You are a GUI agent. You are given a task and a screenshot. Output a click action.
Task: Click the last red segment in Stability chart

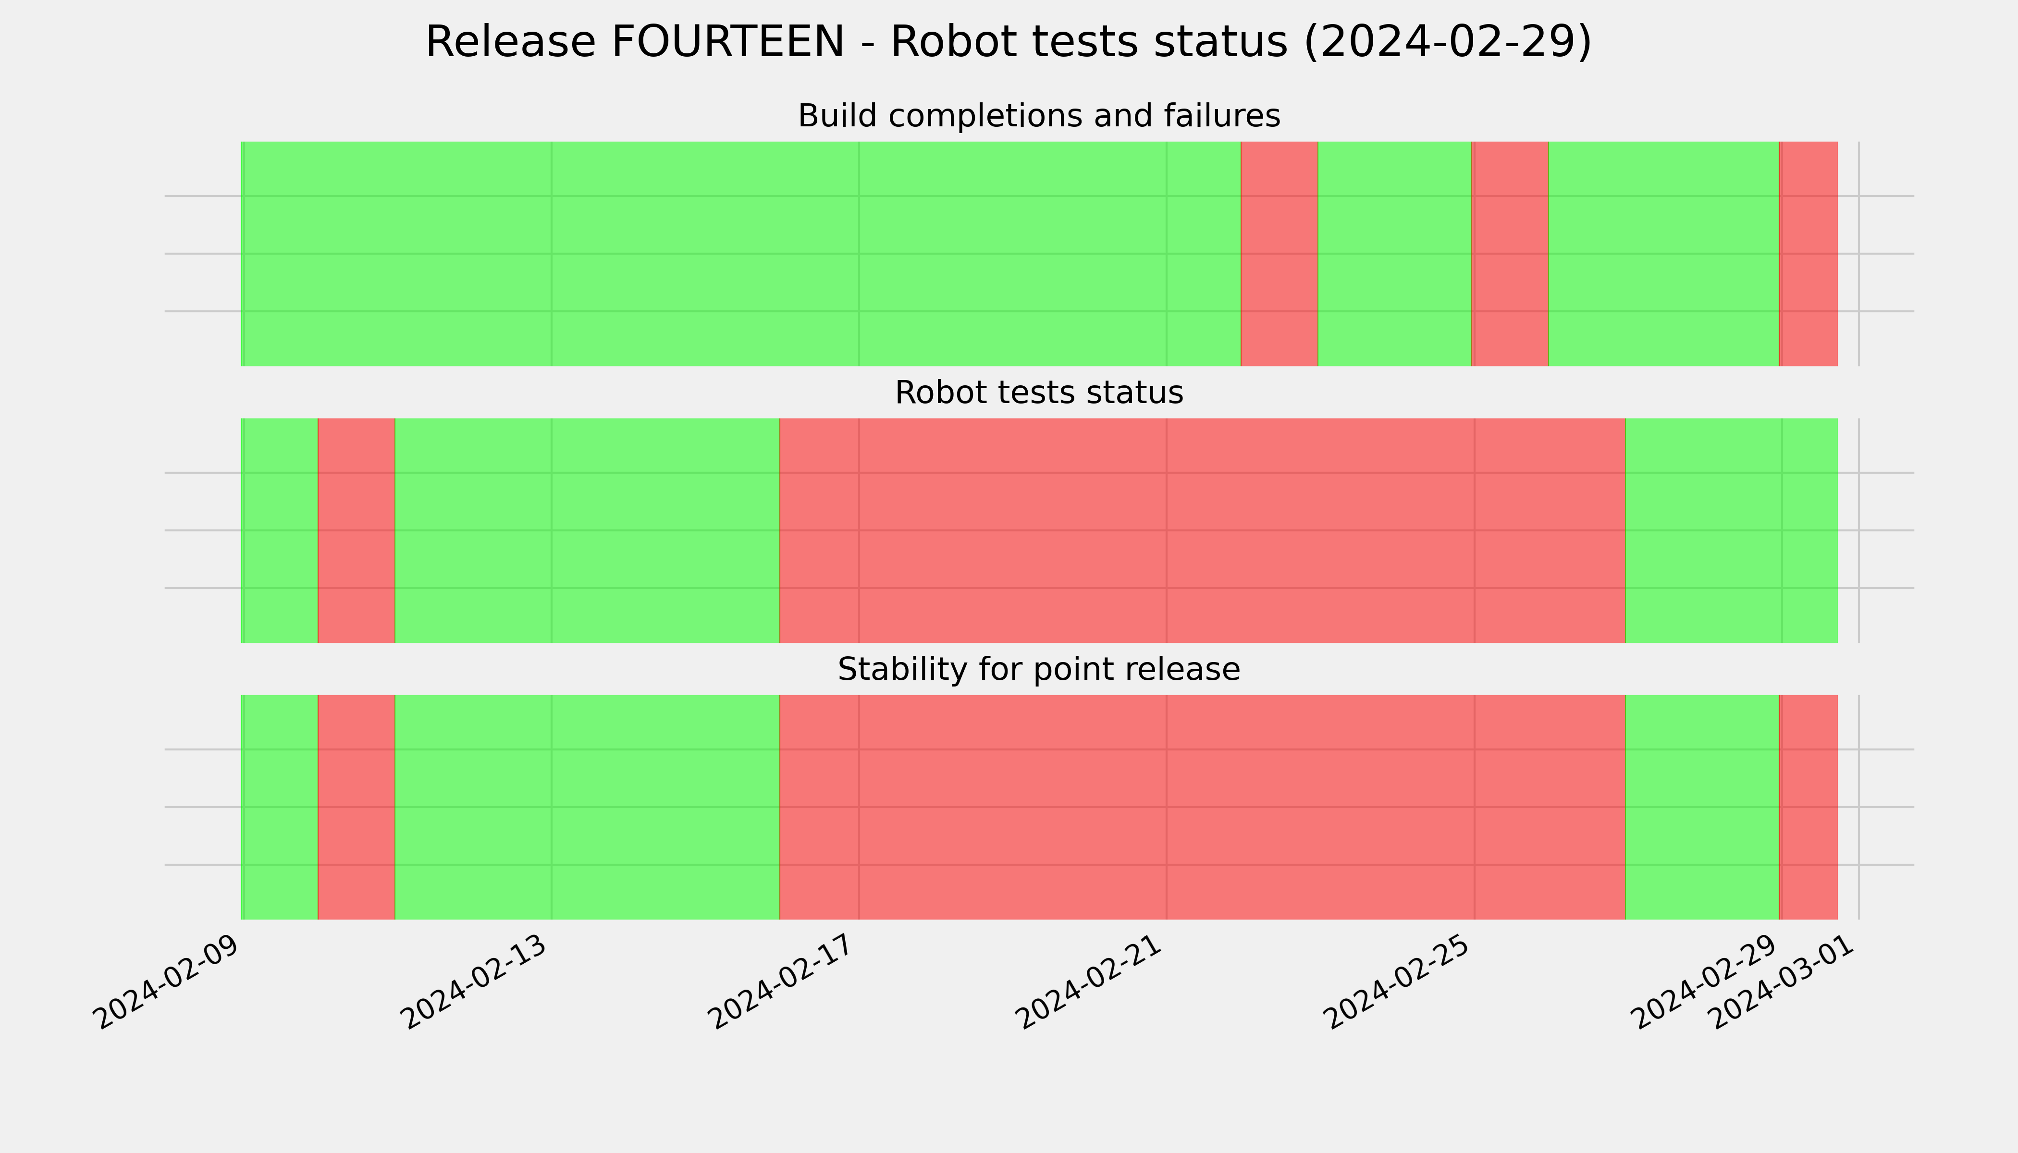[x=1808, y=807]
